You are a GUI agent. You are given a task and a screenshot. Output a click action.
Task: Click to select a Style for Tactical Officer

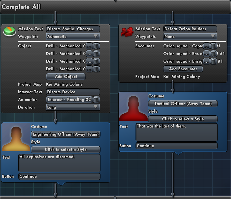(183, 119)
